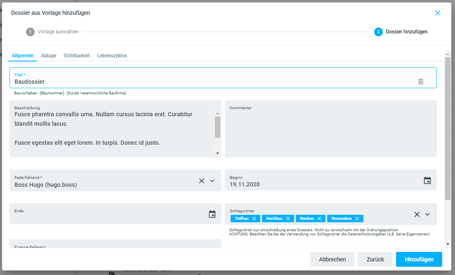The width and height of the screenshot is (455, 275).
Task: Open the Lebenszyklus tab
Action: click(112, 56)
